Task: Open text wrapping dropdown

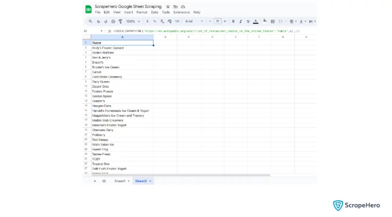Action: pyautogui.click(x=312, y=22)
